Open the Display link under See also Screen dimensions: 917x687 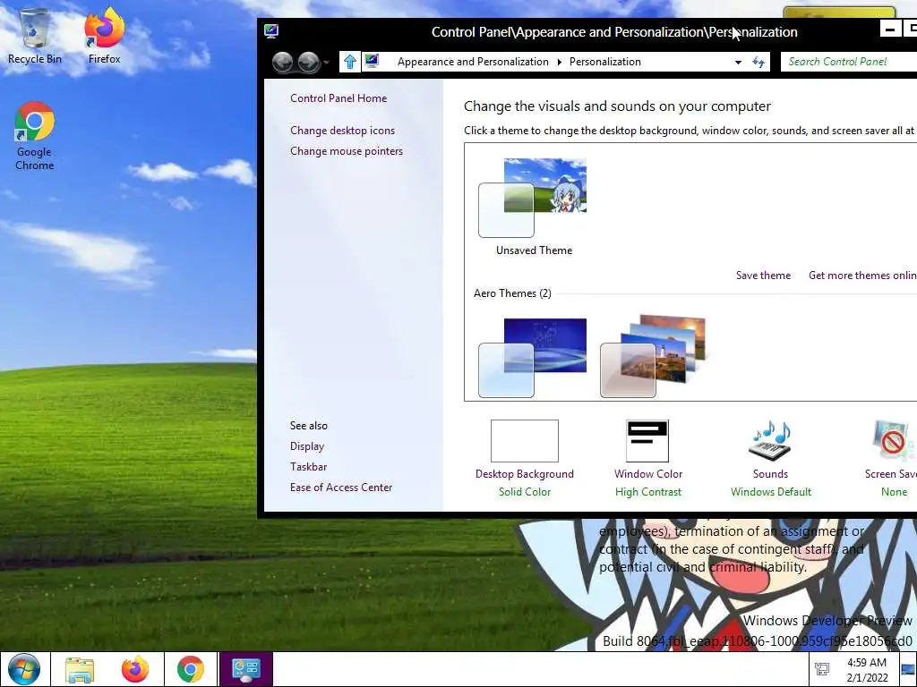(307, 446)
